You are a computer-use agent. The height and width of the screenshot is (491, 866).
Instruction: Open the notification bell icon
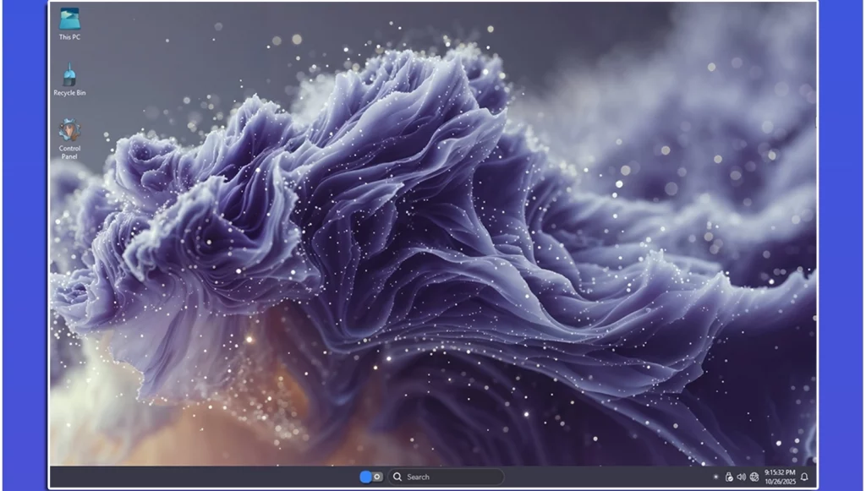point(804,477)
